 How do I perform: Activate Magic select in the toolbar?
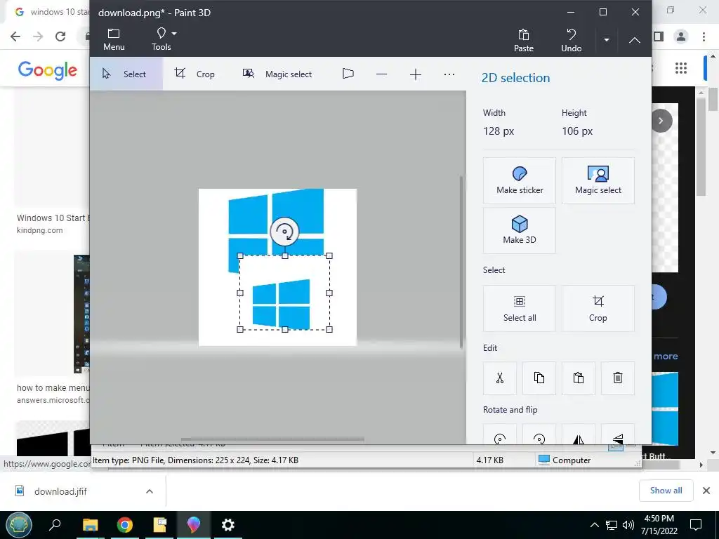click(x=277, y=74)
